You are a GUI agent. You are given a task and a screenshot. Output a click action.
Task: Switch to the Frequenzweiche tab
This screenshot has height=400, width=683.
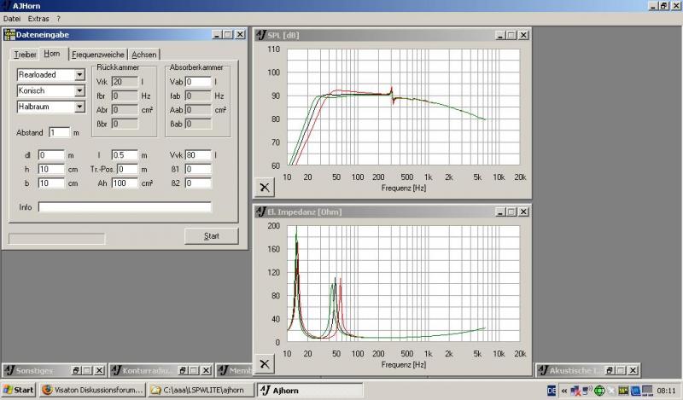tap(98, 55)
